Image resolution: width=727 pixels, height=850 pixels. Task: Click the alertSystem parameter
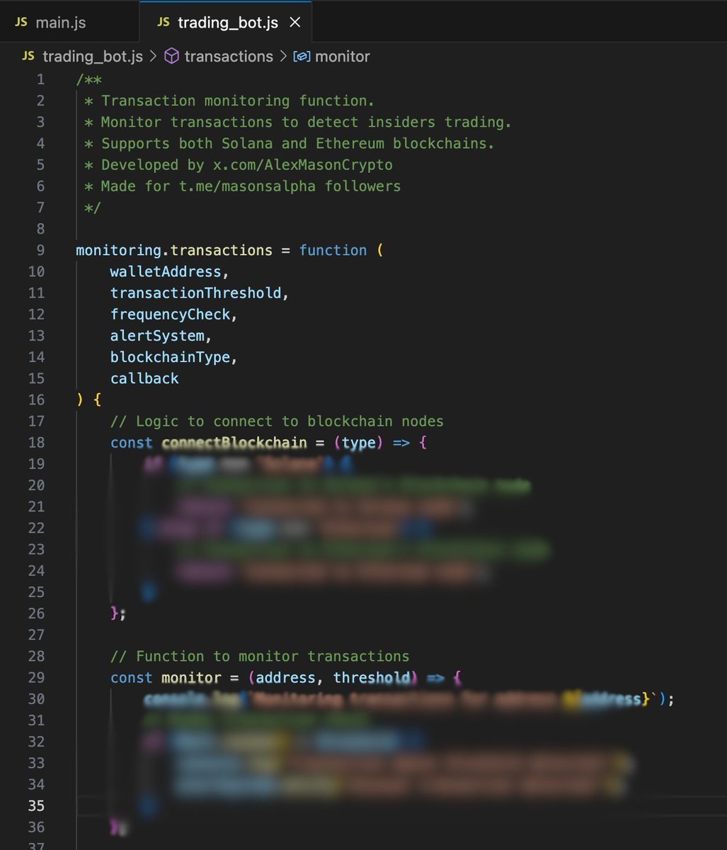tap(157, 336)
